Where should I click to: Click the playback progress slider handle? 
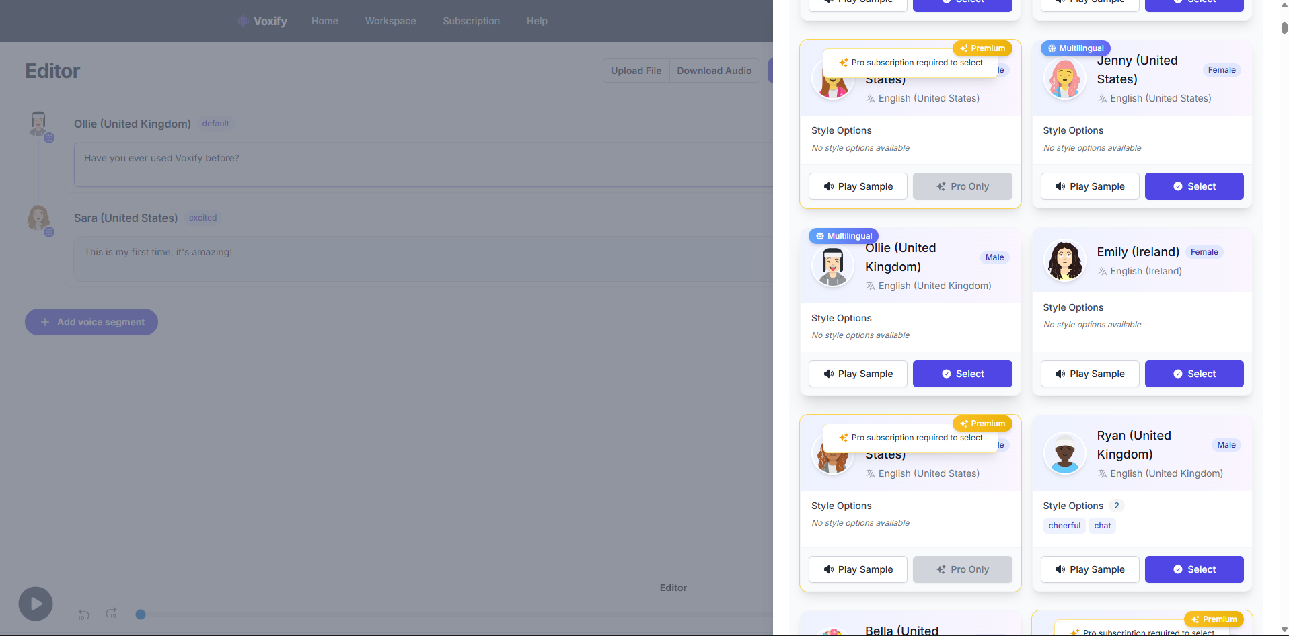coord(141,614)
